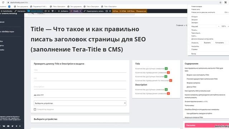This screenshot has height=129, width=229.
Task: Open the «ВебМастера» sidebar menu item
Action: [x=7, y=32]
